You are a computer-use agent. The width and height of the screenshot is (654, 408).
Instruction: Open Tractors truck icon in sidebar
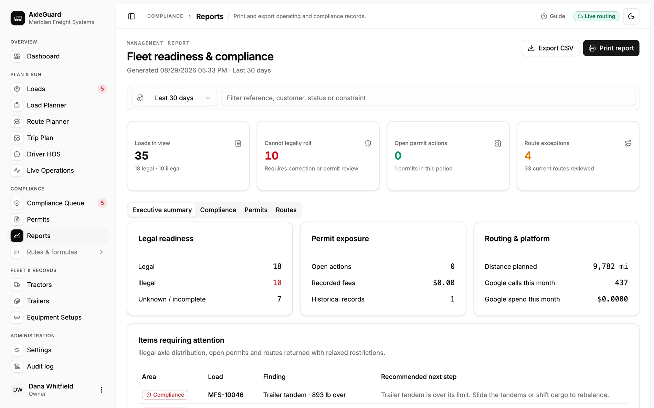point(17,285)
